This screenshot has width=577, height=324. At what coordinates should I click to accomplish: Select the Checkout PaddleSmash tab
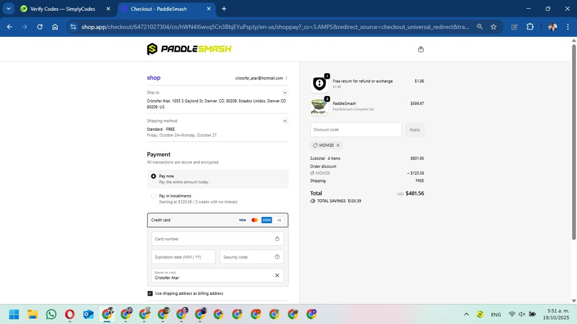coord(166,9)
